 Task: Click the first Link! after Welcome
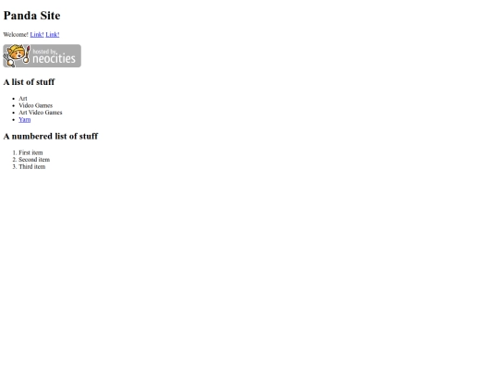point(37,35)
